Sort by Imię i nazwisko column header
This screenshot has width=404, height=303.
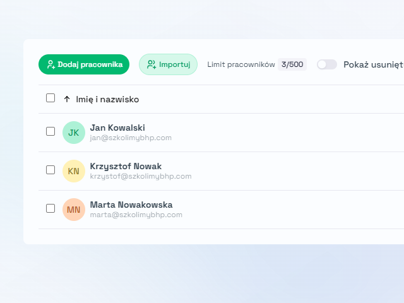[x=107, y=99]
